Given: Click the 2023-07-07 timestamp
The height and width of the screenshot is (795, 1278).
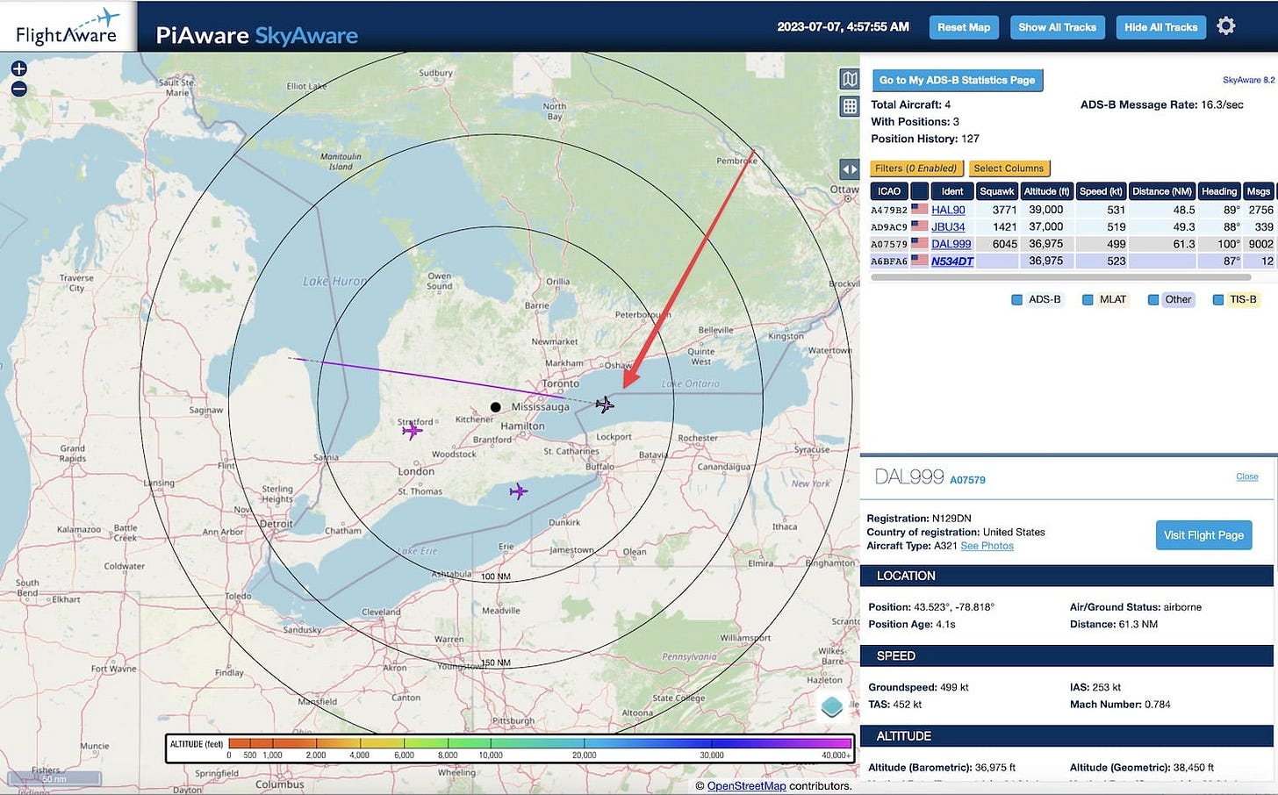Looking at the screenshot, I should pyautogui.click(x=843, y=27).
